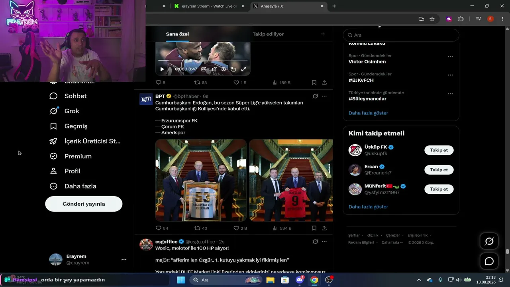Open more options for #BJKvFCH trend
Image resolution: width=510 pixels, height=287 pixels.
click(x=450, y=75)
